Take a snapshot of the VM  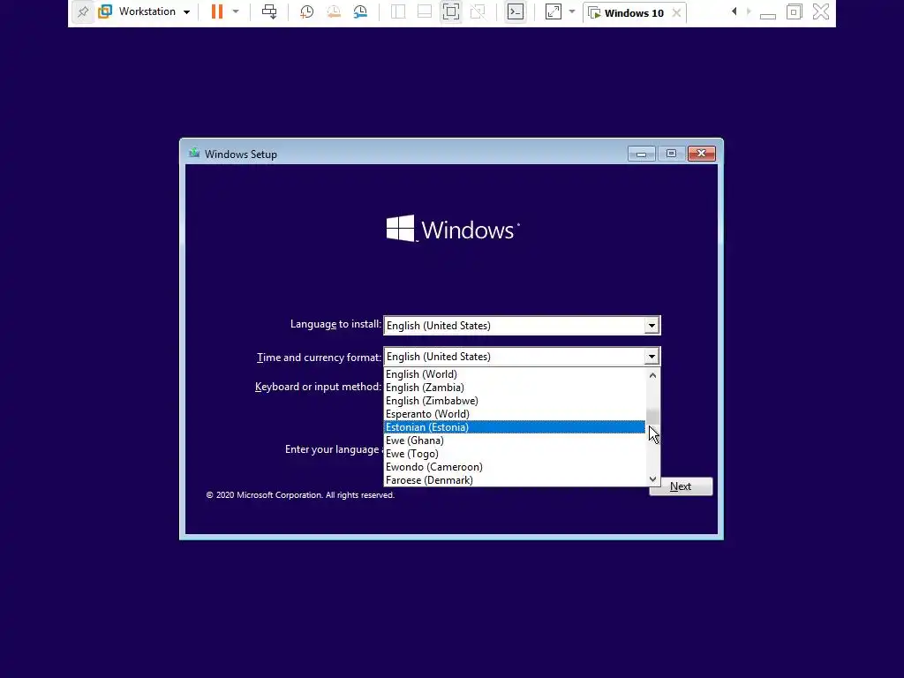[306, 11]
